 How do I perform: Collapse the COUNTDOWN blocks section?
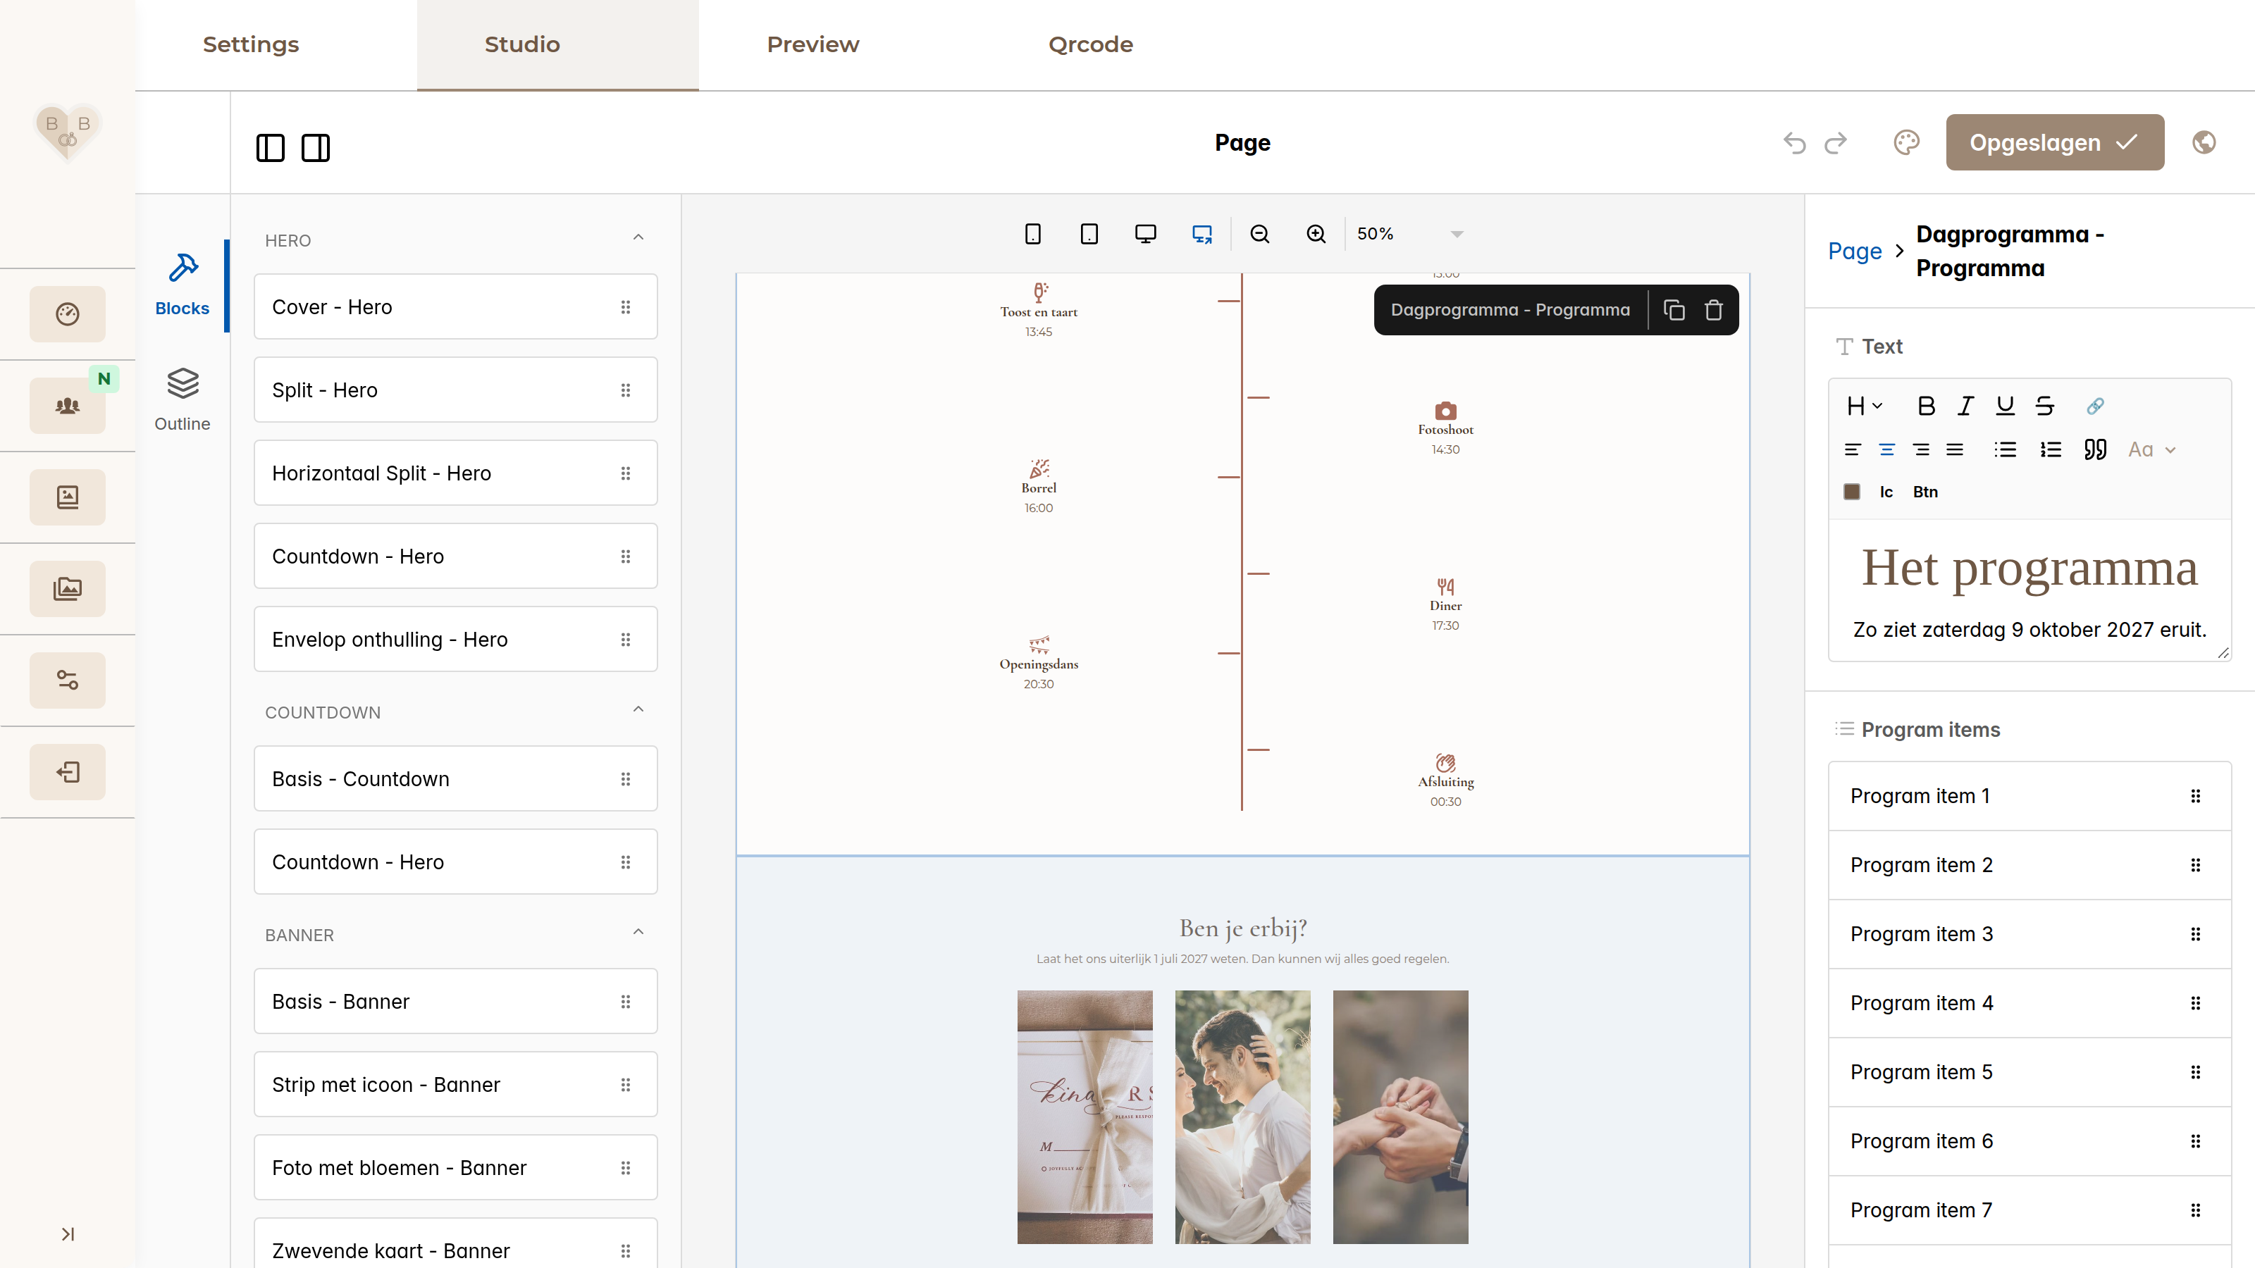(x=638, y=709)
